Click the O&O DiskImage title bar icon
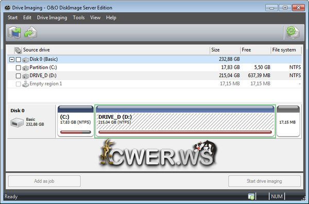This screenshot has height=204, width=309. 8,8
